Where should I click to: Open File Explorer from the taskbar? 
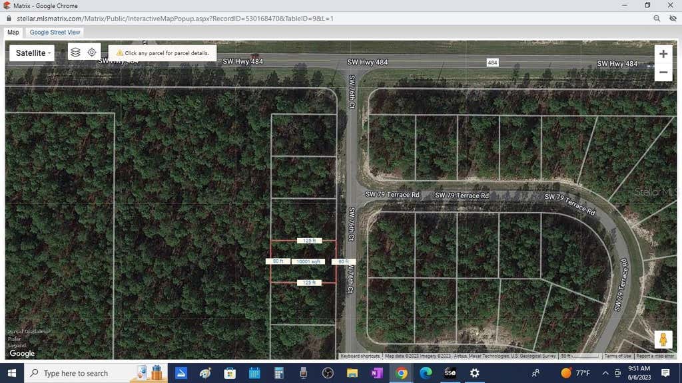pos(352,373)
